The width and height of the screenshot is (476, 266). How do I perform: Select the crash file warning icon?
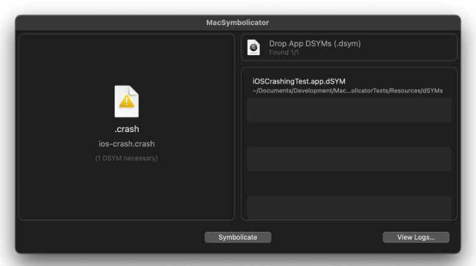pos(127,102)
